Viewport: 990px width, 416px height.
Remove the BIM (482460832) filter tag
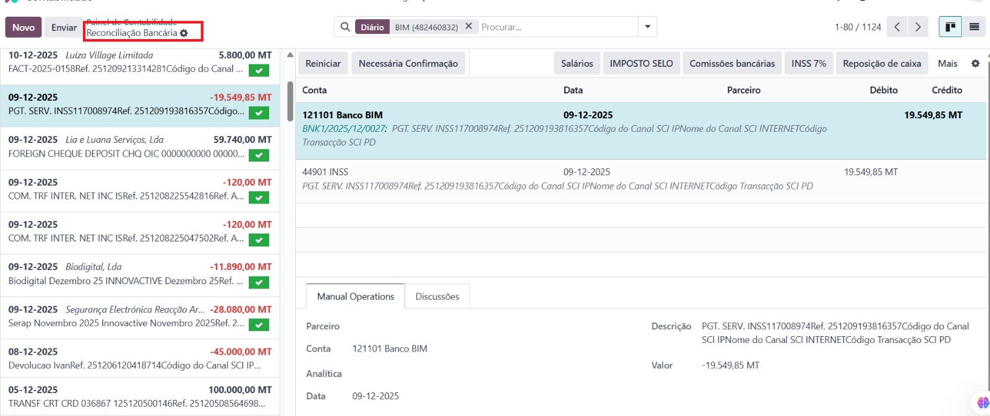click(468, 27)
